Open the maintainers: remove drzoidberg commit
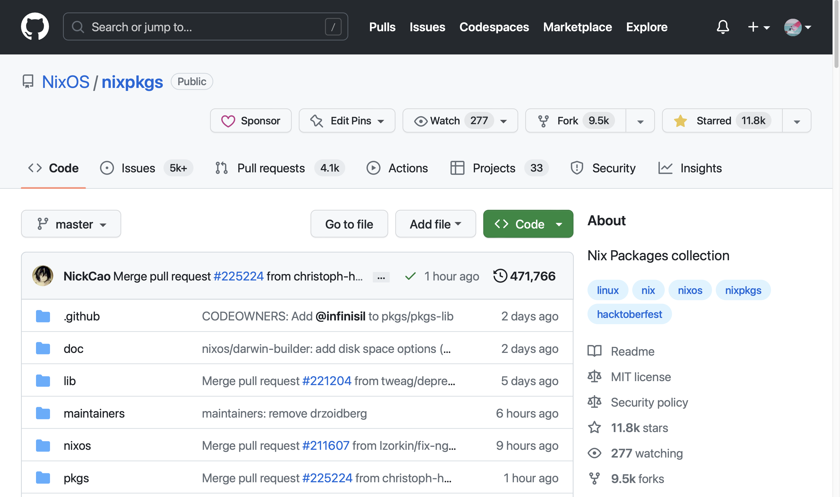The width and height of the screenshot is (840, 497). tap(284, 414)
